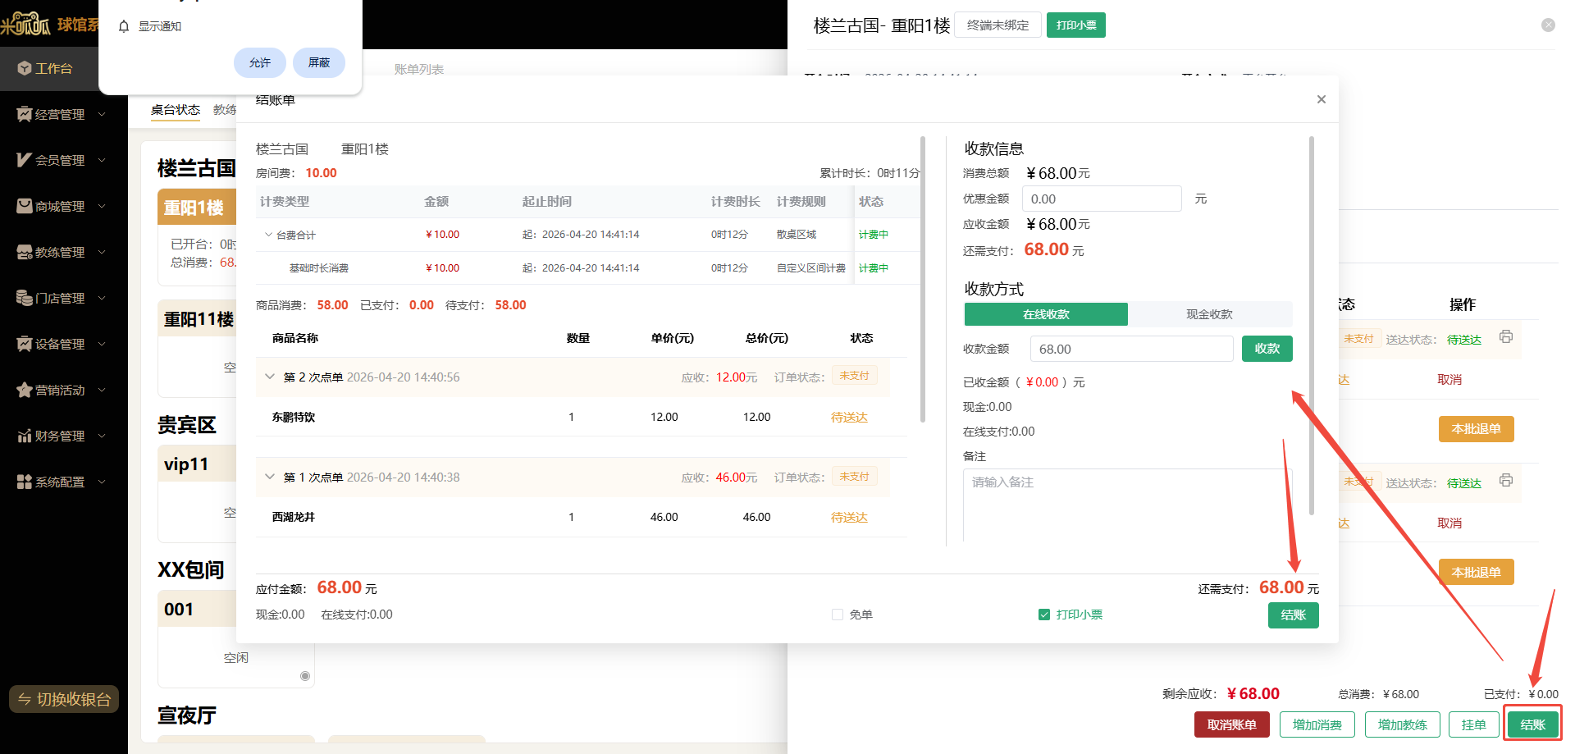Select the 桌台状态 tab
Screen dimensions: 1575x754
[176, 110]
